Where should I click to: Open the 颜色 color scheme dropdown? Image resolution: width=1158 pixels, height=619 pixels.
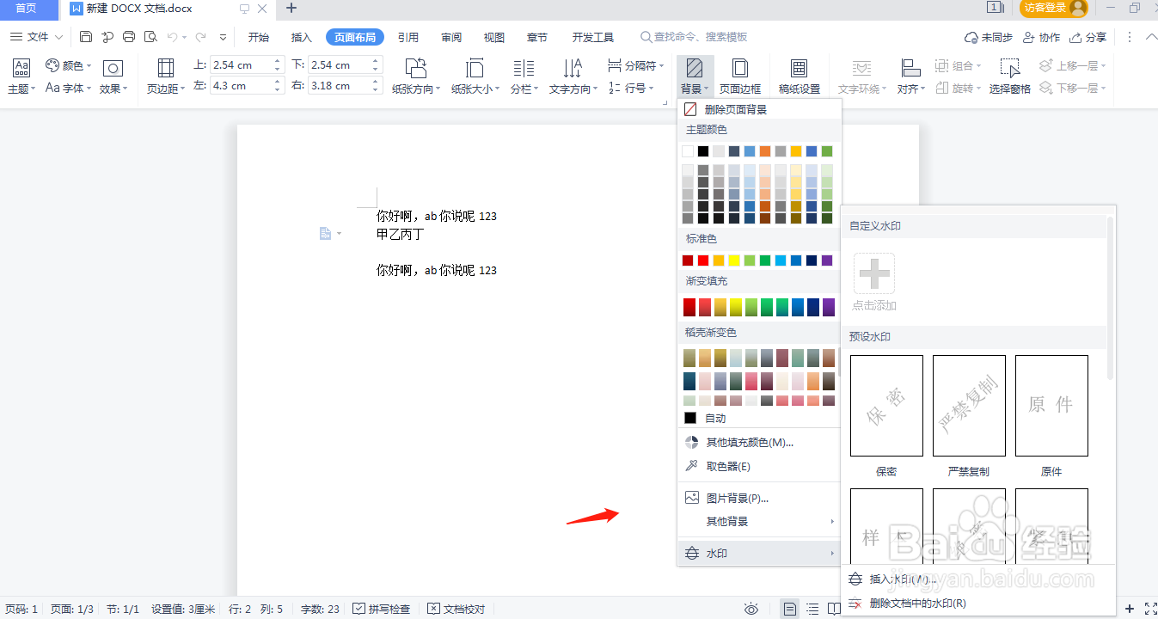[69, 65]
